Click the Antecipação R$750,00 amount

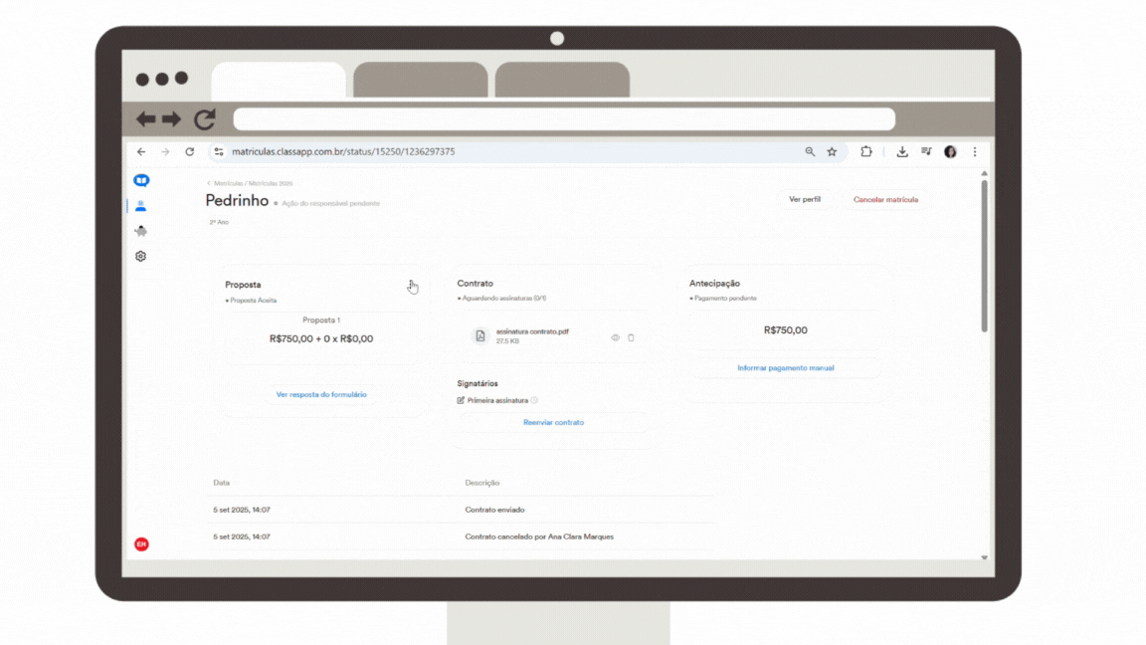(786, 330)
